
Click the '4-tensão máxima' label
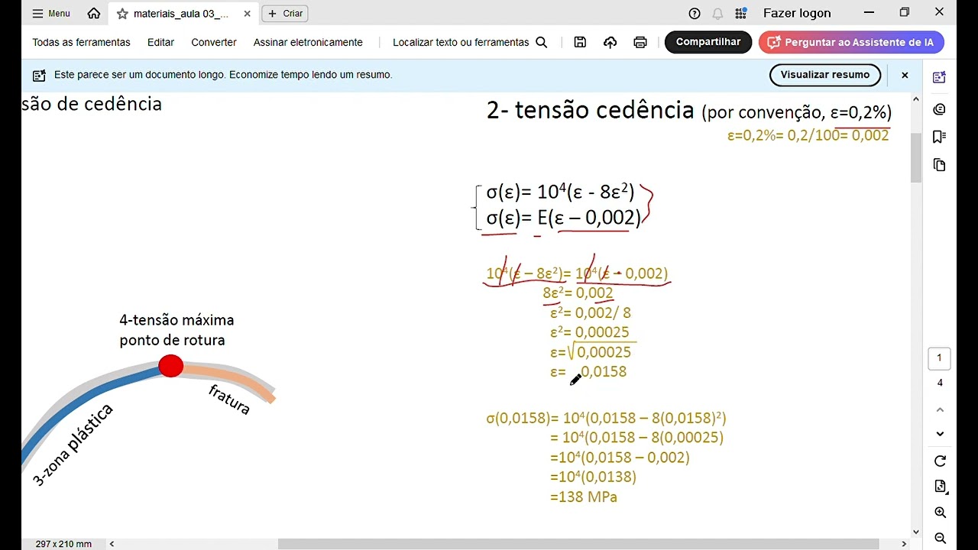tap(176, 320)
